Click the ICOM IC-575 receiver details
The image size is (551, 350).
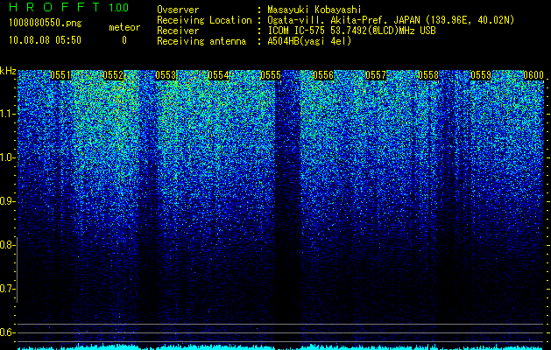coord(351,31)
